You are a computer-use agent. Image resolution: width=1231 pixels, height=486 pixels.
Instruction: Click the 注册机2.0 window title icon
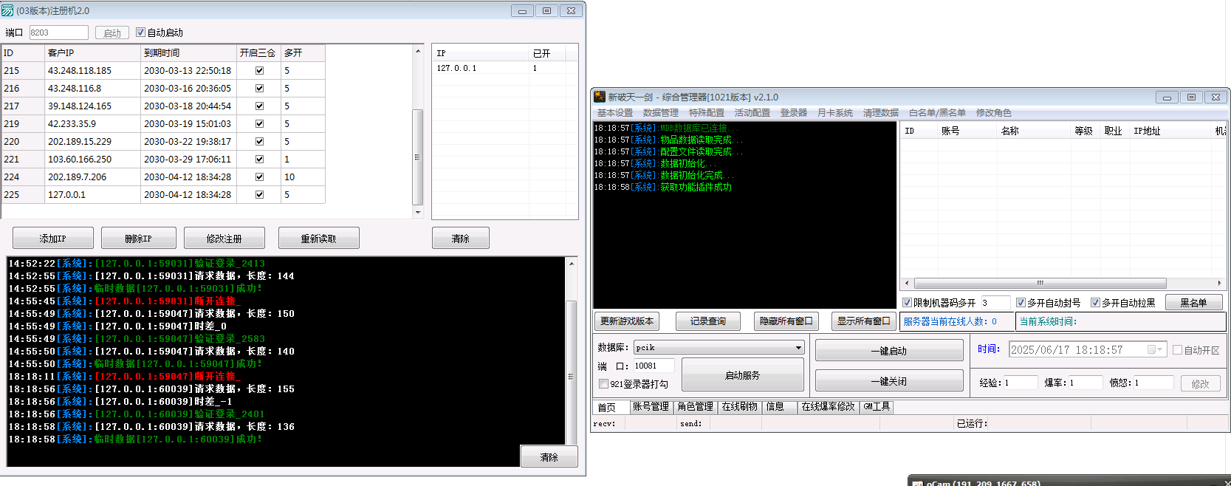[x=7, y=10]
